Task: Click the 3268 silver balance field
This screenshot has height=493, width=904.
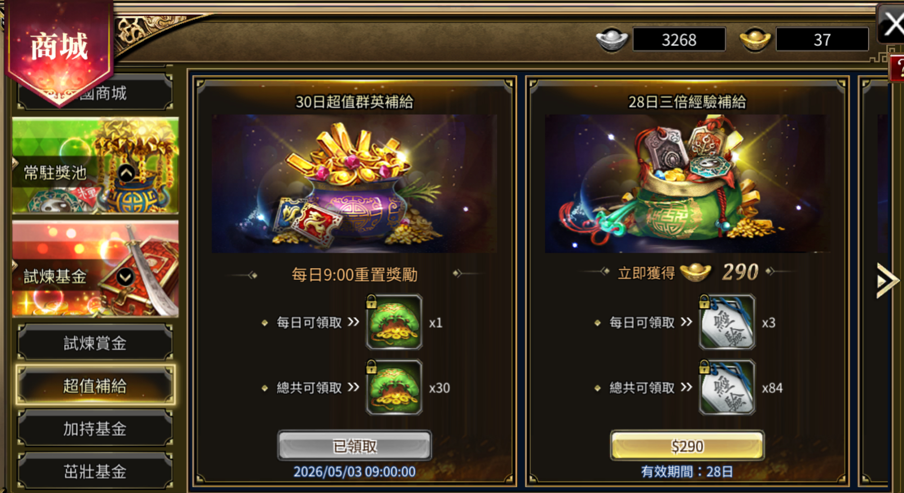Action: (x=679, y=39)
